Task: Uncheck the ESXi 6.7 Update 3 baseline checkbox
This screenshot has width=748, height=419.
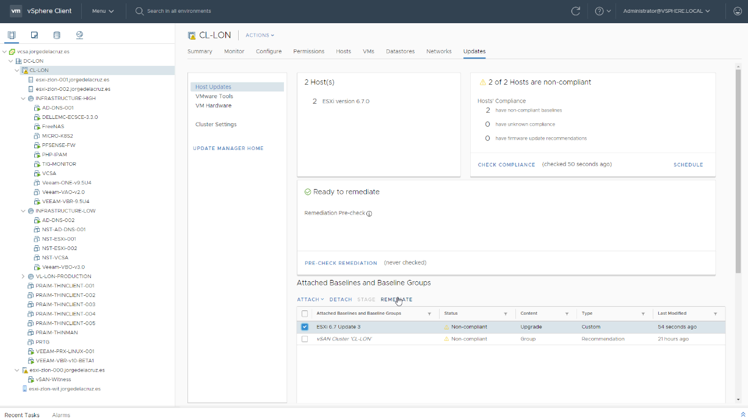Action: (305, 327)
